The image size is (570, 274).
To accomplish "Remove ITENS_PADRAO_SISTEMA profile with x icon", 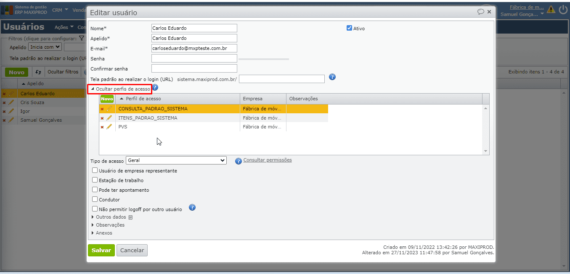I will point(102,118).
